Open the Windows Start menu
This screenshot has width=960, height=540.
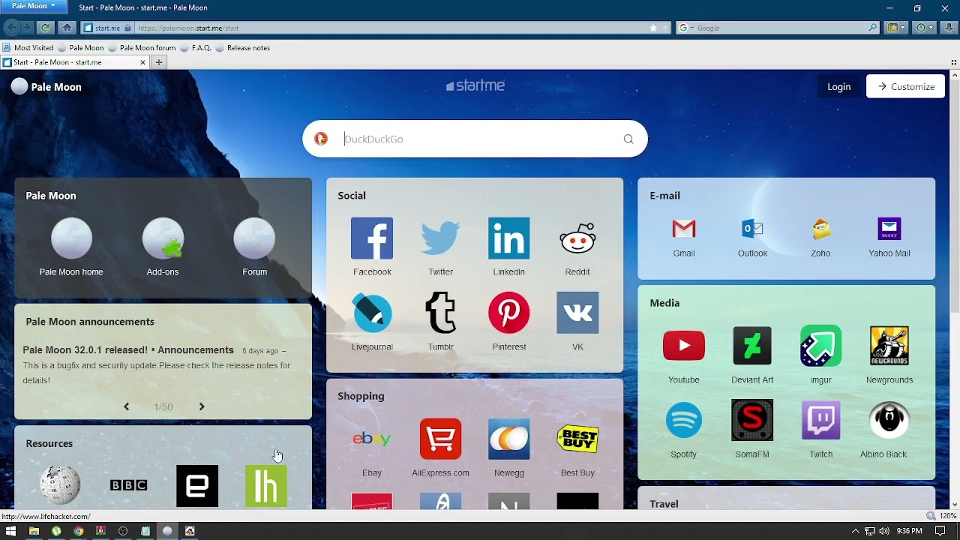(11, 531)
